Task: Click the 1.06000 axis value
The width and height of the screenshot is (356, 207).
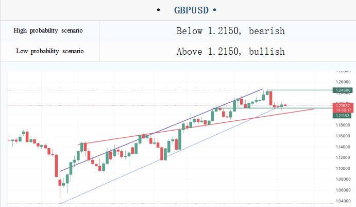Action: pyautogui.click(x=343, y=190)
